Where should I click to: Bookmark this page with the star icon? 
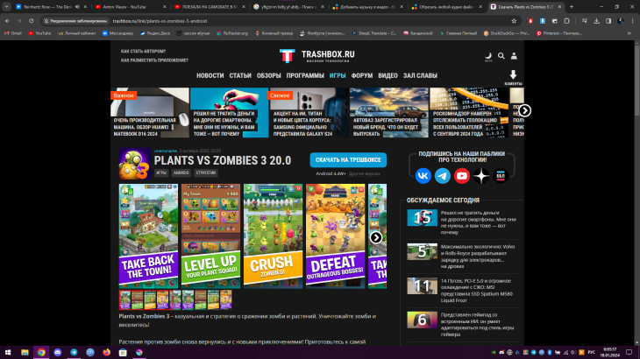[514, 21]
